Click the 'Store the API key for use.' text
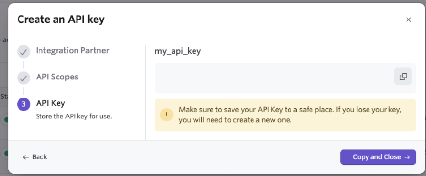 (x=74, y=117)
